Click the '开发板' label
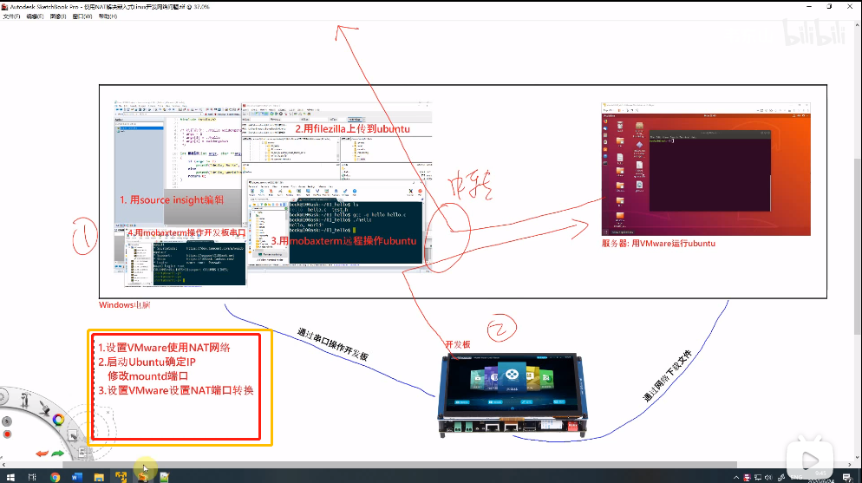This screenshot has height=483, width=862. 458,344
